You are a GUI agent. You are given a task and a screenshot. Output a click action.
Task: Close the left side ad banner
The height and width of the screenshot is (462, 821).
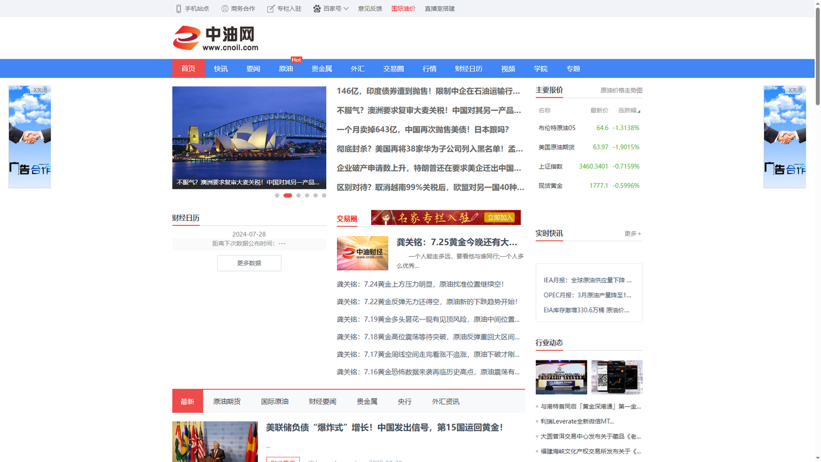coord(40,90)
